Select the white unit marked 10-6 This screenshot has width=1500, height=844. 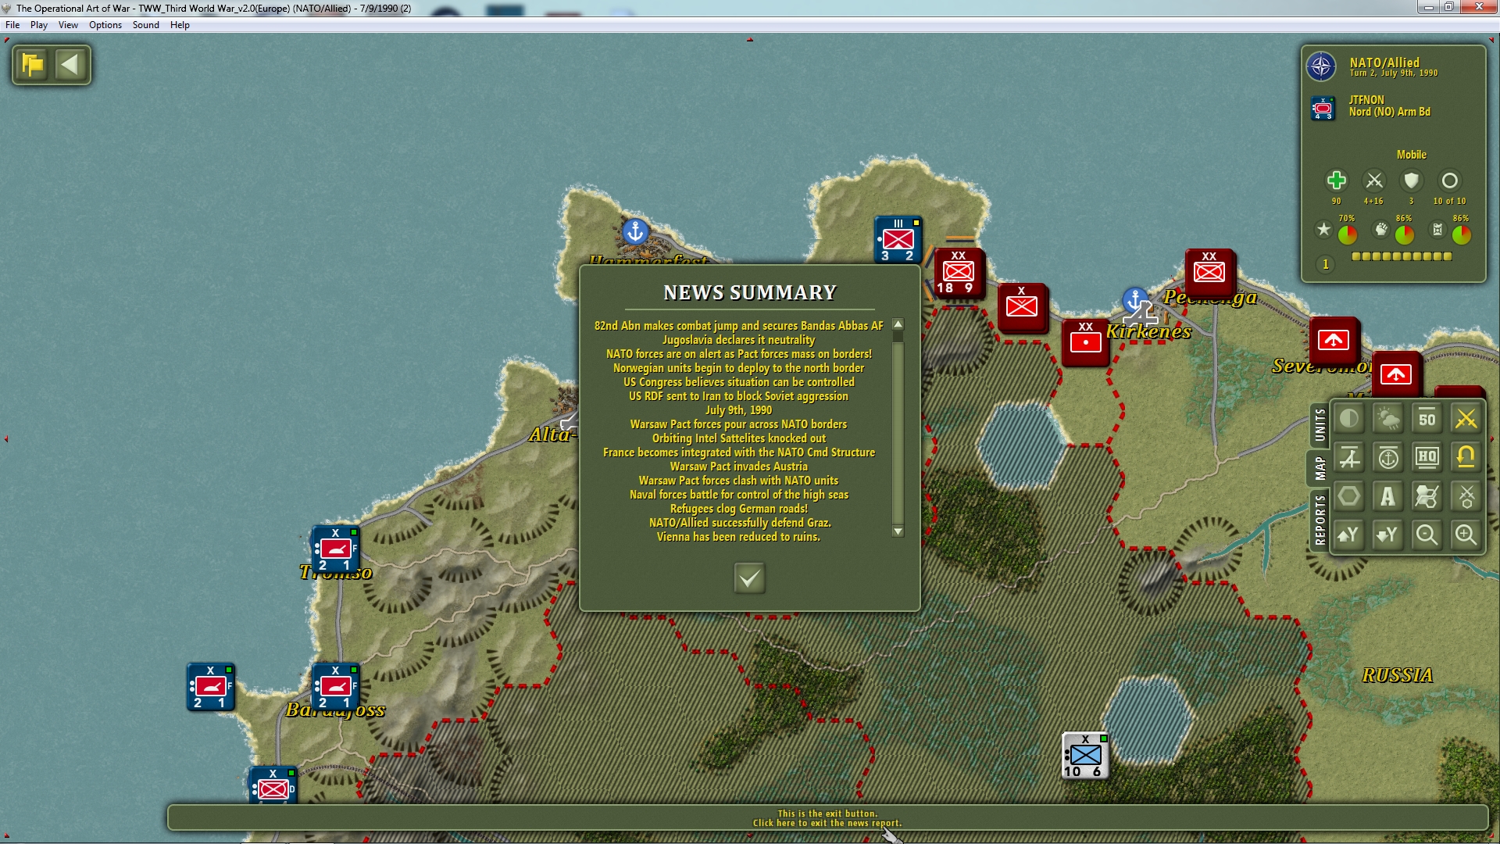pos(1085,756)
